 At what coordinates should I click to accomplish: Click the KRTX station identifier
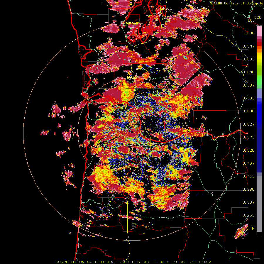(x=164, y=262)
